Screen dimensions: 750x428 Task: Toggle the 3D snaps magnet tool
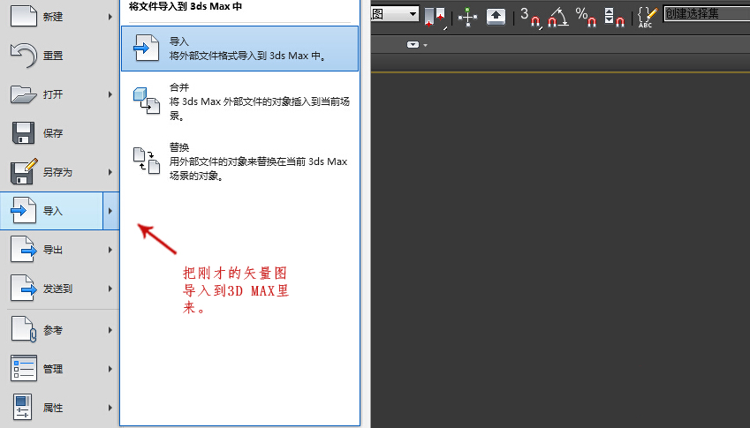click(x=530, y=17)
